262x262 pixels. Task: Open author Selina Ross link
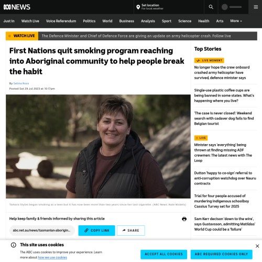(x=21, y=83)
